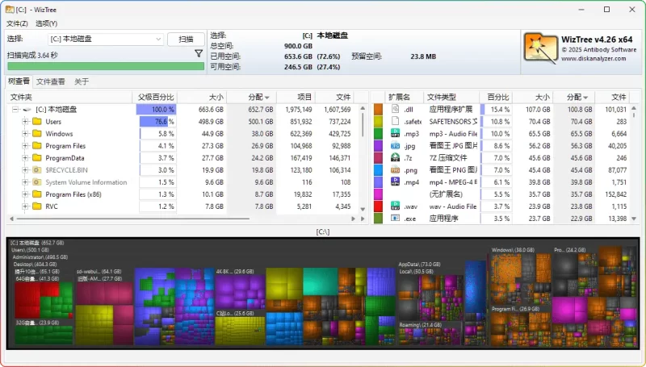Click the C: drive icon in tree
This screenshot has width=646, height=367.
27,110
